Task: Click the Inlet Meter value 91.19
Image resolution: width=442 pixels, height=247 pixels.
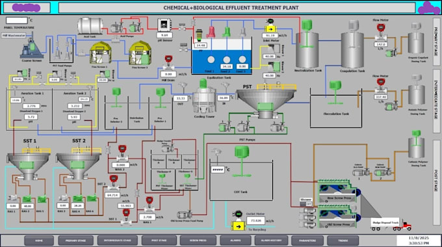Action: tap(270, 36)
